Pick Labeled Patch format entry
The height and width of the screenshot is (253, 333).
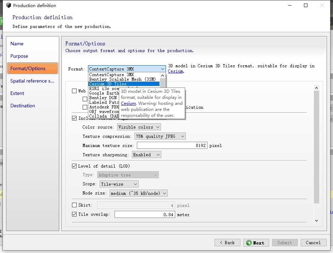(104, 102)
